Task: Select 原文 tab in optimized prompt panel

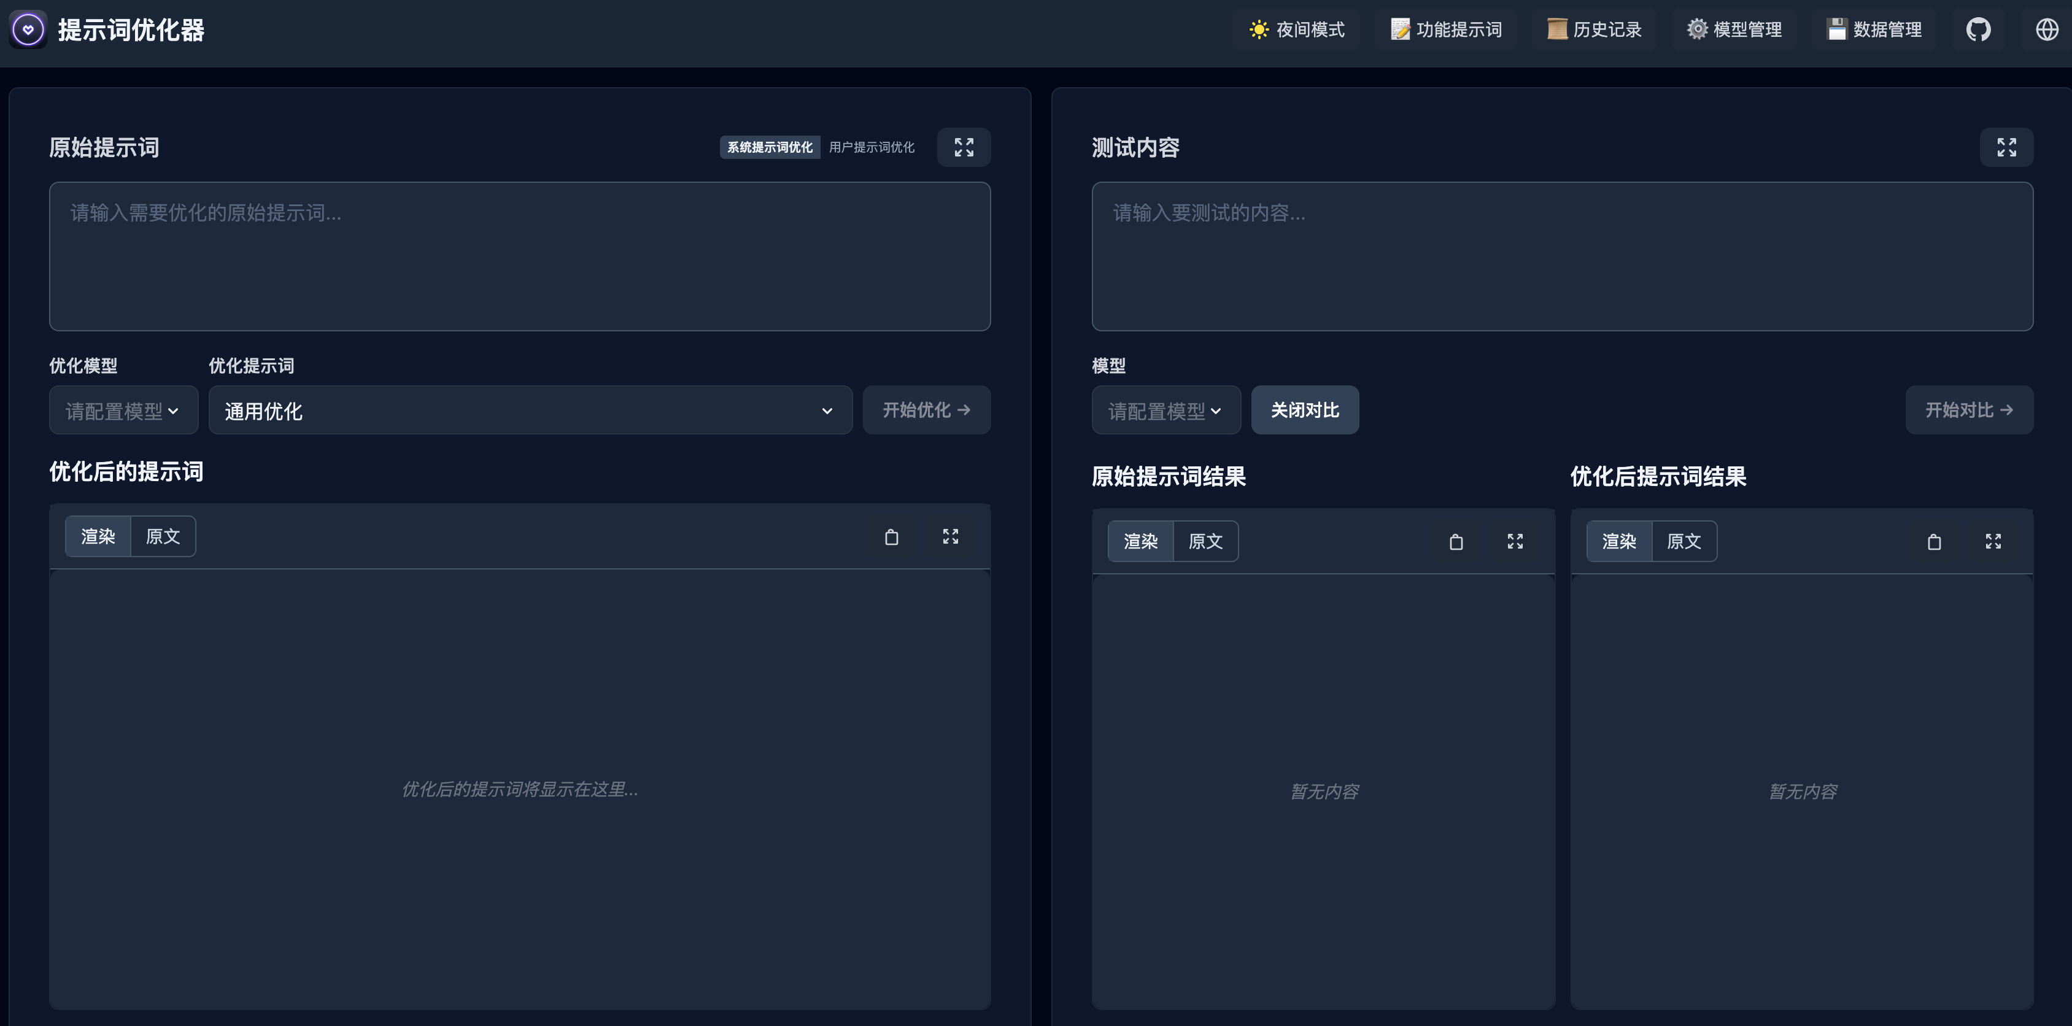Action: tap(163, 536)
